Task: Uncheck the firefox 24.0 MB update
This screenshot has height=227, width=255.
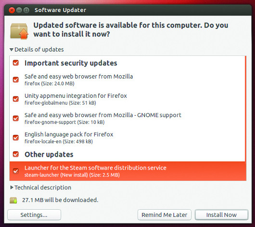Action: pyautogui.click(x=16, y=80)
